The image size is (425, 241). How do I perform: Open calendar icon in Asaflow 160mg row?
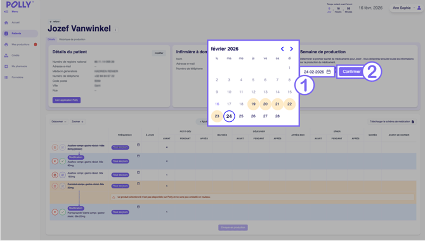point(138,173)
